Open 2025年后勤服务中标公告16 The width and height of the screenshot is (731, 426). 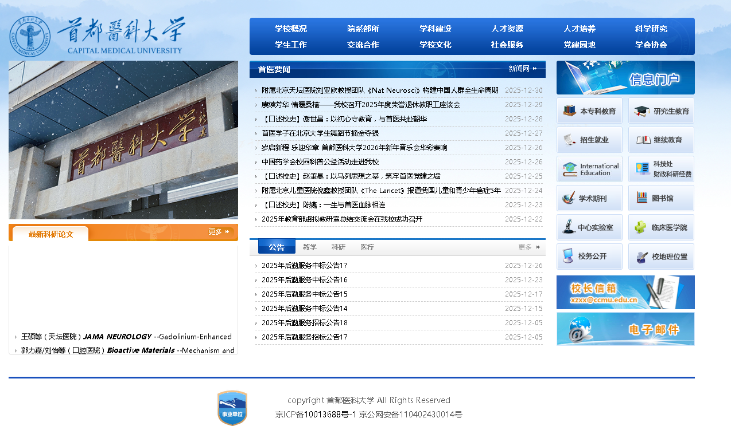point(305,280)
